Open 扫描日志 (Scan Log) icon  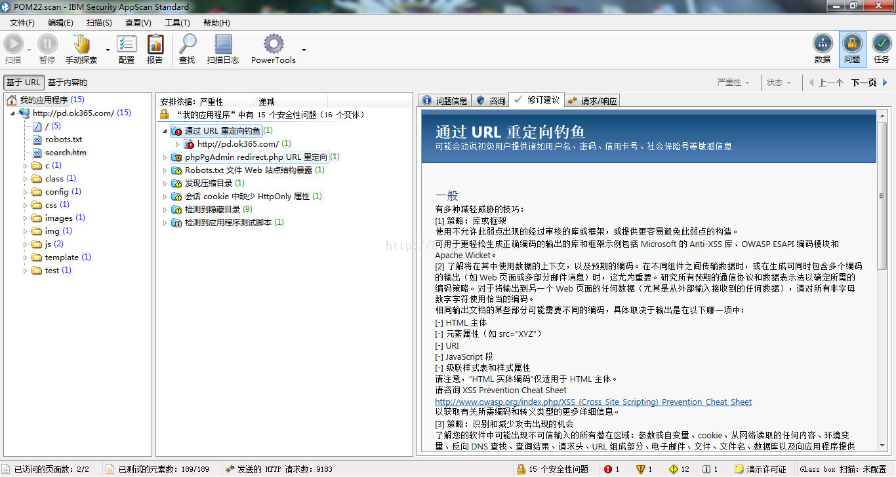click(223, 44)
